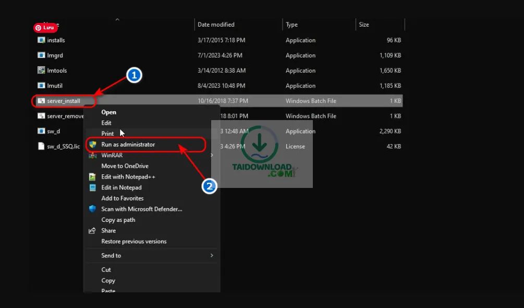Click the shield icon beside Run as administrator
The width and height of the screenshot is (524, 308).
pyautogui.click(x=93, y=145)
